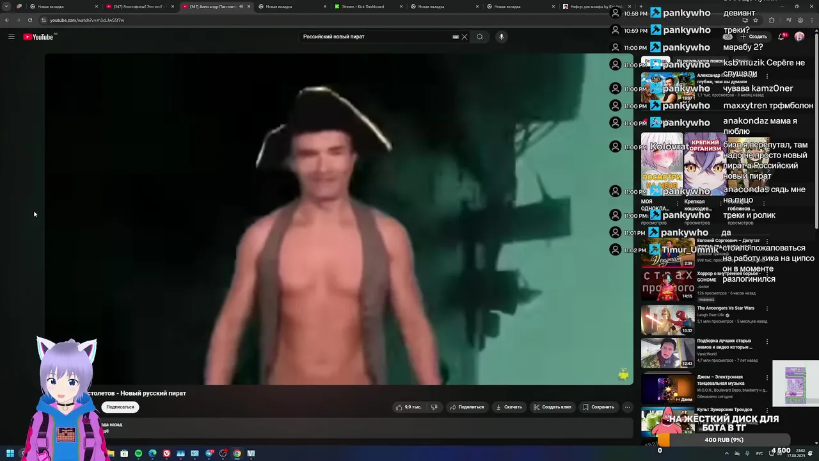Open Хоррор о внутренней борьбе video thumbnail
Image resolution: width=819 pixels, height=461 pixels.
(x=668, y=285)
